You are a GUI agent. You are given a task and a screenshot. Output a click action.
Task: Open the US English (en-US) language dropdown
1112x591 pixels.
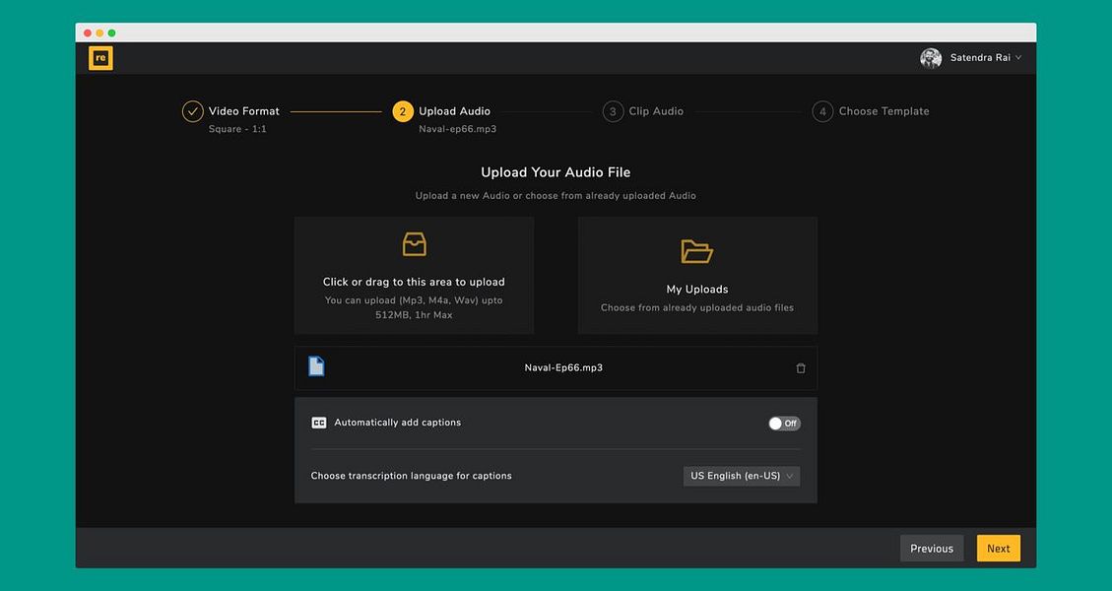[x=741, y=475]
